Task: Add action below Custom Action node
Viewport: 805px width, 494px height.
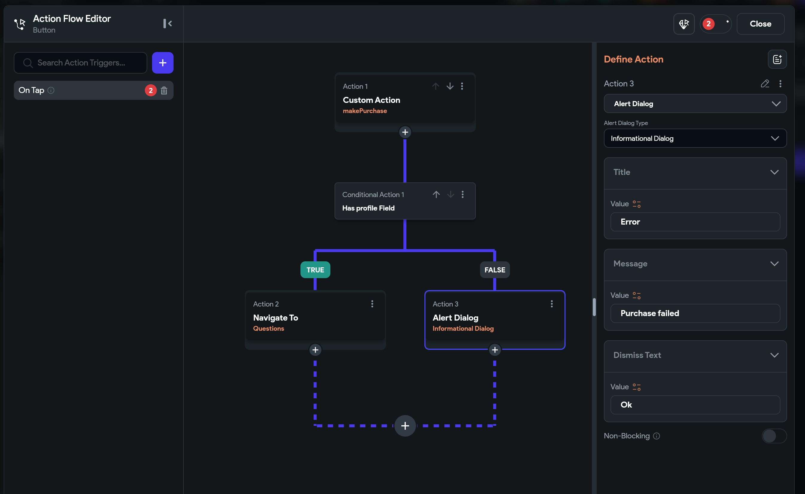Action: pos(405,132)
